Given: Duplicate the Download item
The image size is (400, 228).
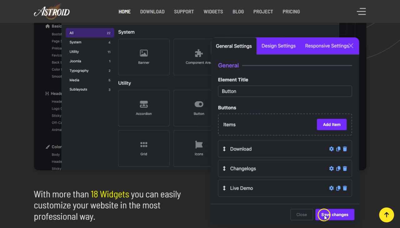Looking at the screenshot, I should (x=338, y=149).
